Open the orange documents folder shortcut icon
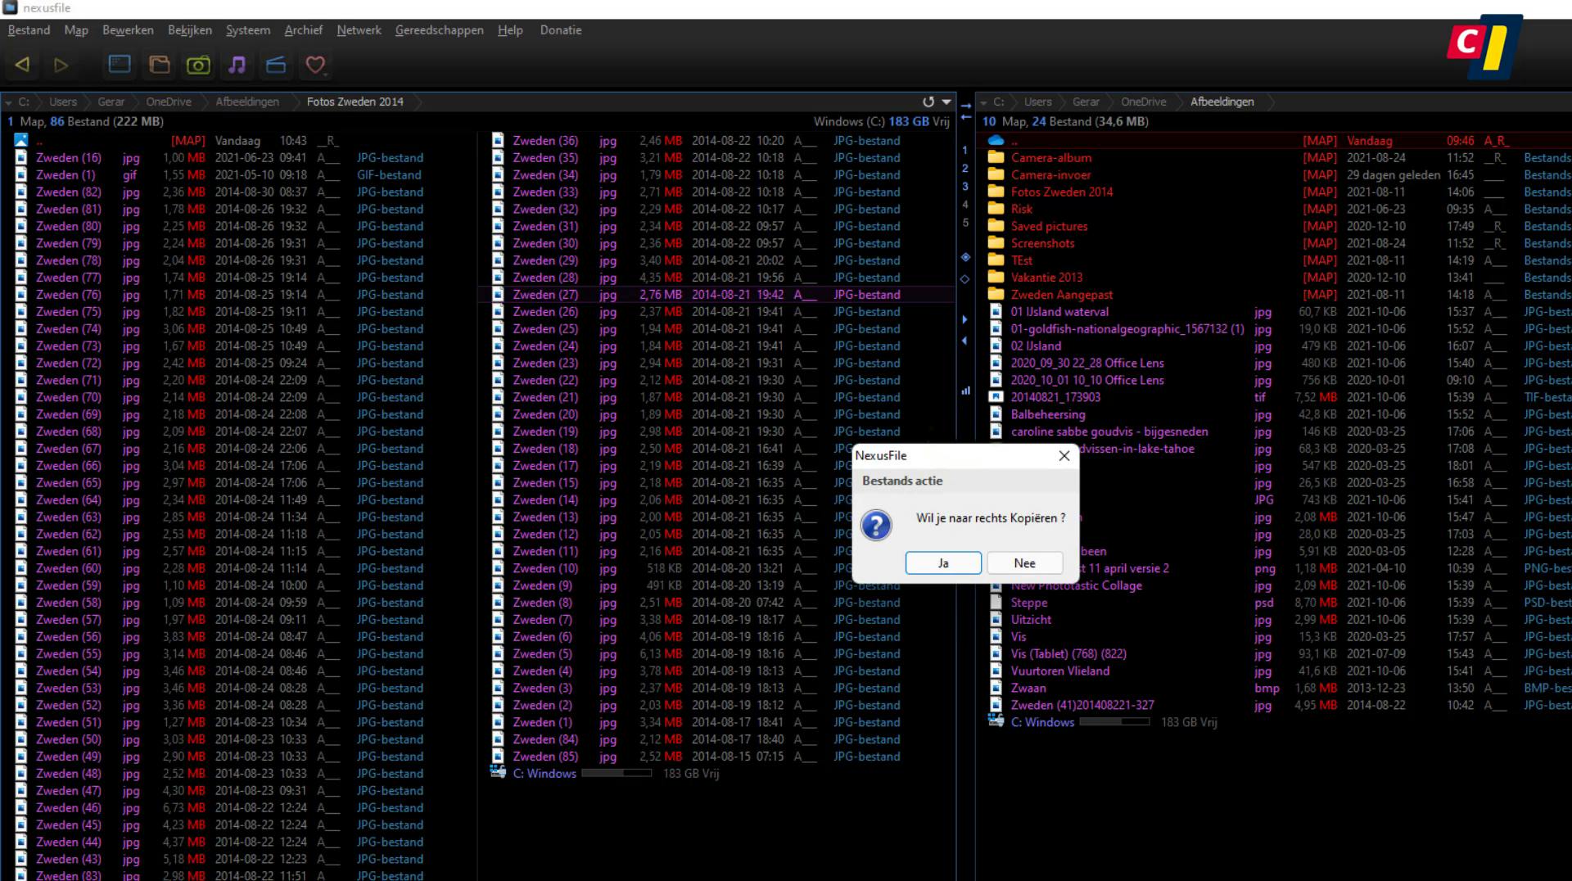Image resolution: width=1572 pixels, height=881 pixels. tap(159, 65)
